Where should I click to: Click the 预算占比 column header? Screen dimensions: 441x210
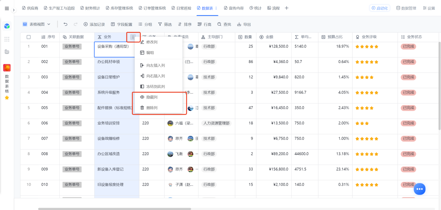[335, 37]
